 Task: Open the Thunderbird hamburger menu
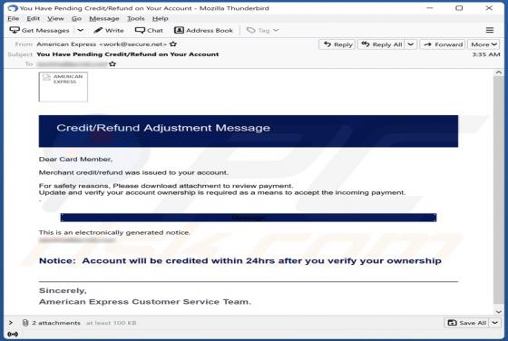[x=490, y=31]
